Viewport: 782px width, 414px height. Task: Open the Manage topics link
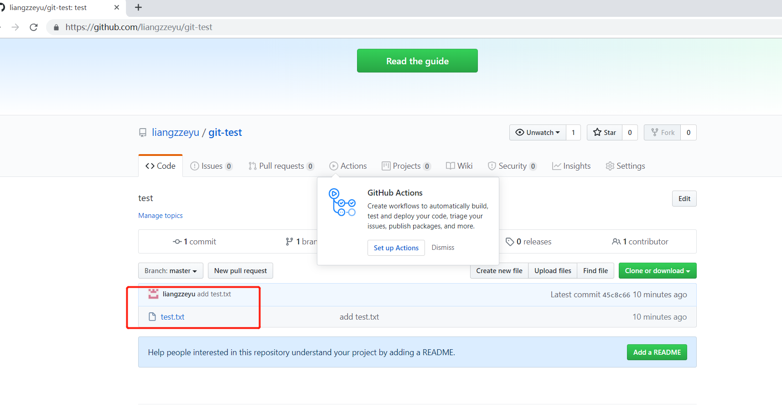click(x=161, y=216)
